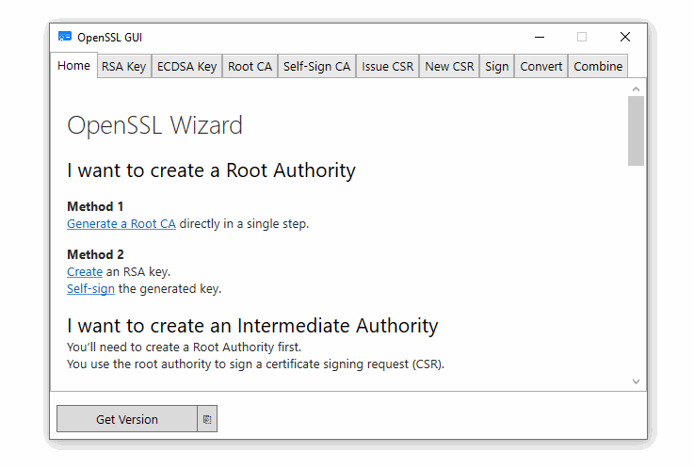Open the Convert tab

(541, 66)
